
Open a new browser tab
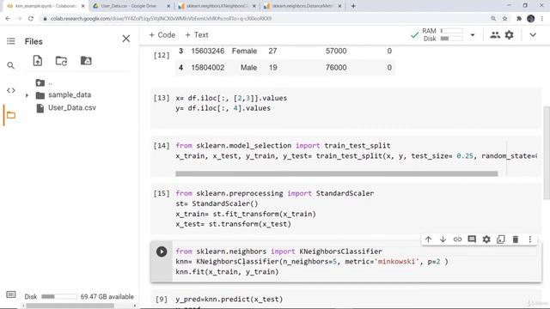pos(353,6)
